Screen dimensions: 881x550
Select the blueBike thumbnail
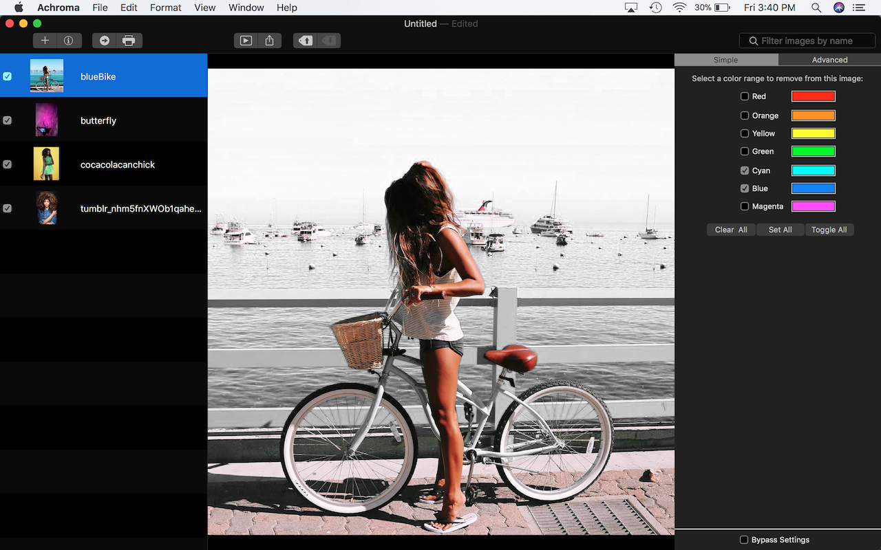[47, 76]
